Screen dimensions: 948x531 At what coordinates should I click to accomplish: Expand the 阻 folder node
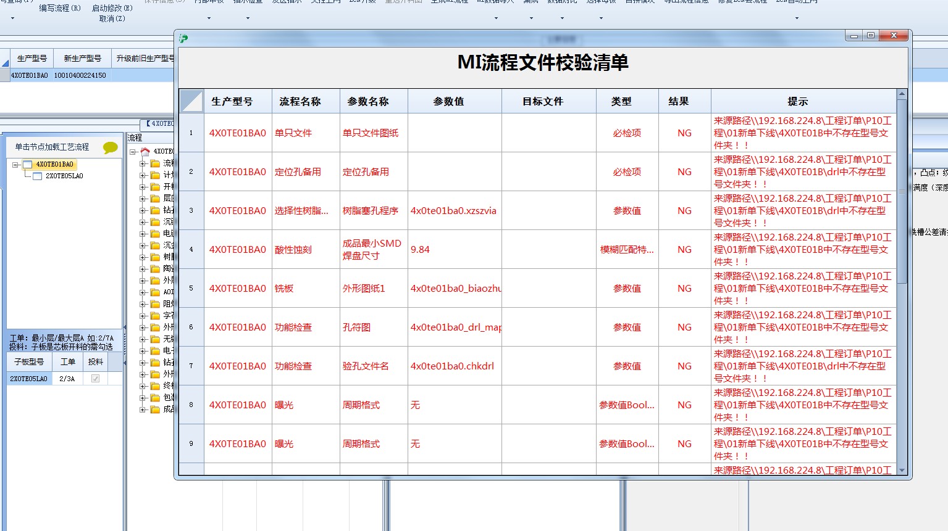coord(142,304)
